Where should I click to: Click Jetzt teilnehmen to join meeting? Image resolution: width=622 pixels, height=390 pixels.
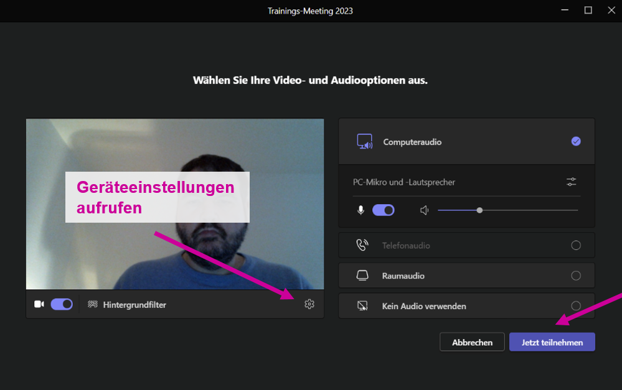552,342
